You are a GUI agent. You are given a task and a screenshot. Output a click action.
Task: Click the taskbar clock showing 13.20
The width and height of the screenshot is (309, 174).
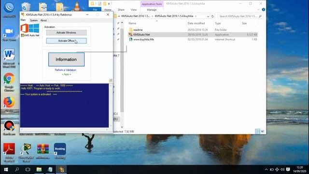299,168
